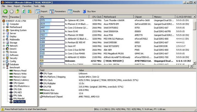197x112 pixels.
Task: Expand the Display tree node
Action: pos(4,37)
